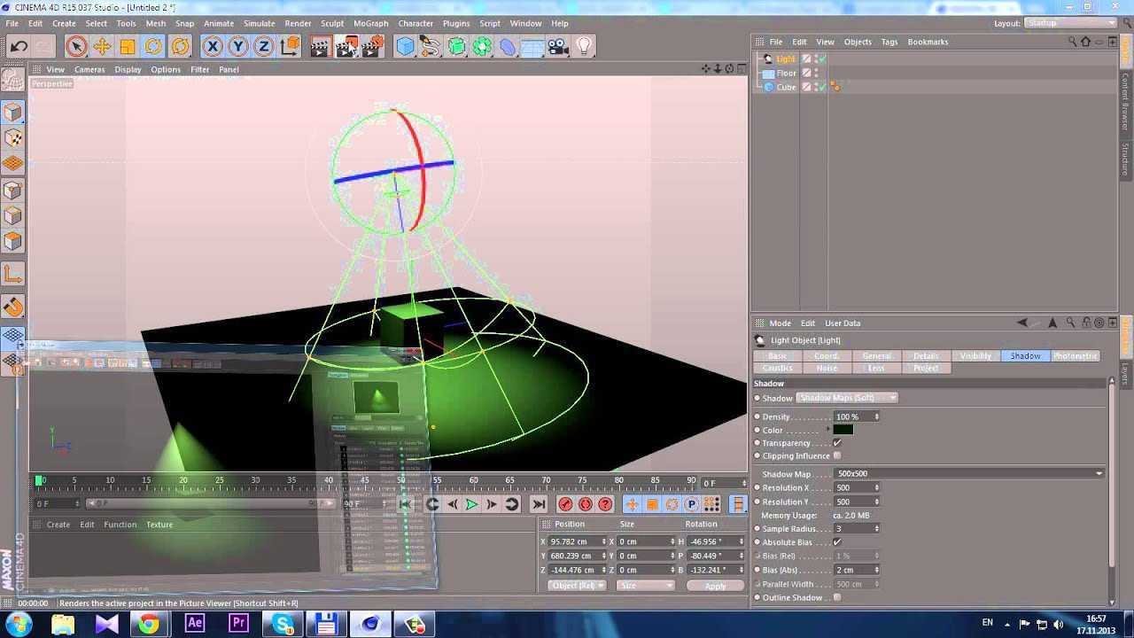Click the Sample Radius stepper arrows
Screen dimensions: 1134x638
(x=877, y=529)
